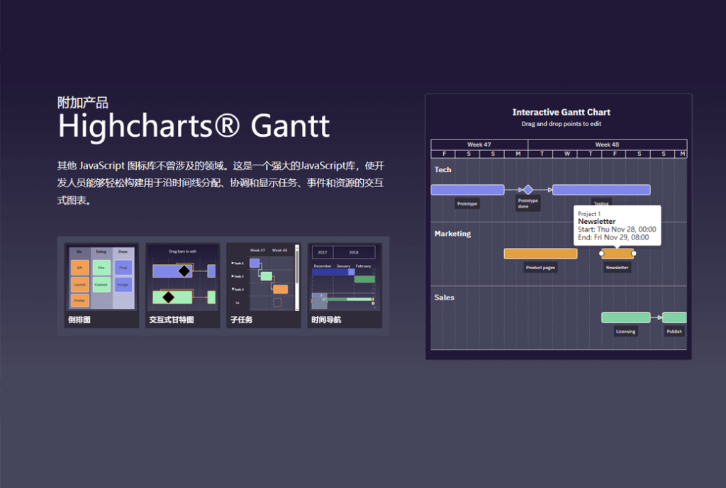Click the arrow connector between Licensing and Publish
The image size is (726, 488).
pyautogui.click(x=657, y=317)
